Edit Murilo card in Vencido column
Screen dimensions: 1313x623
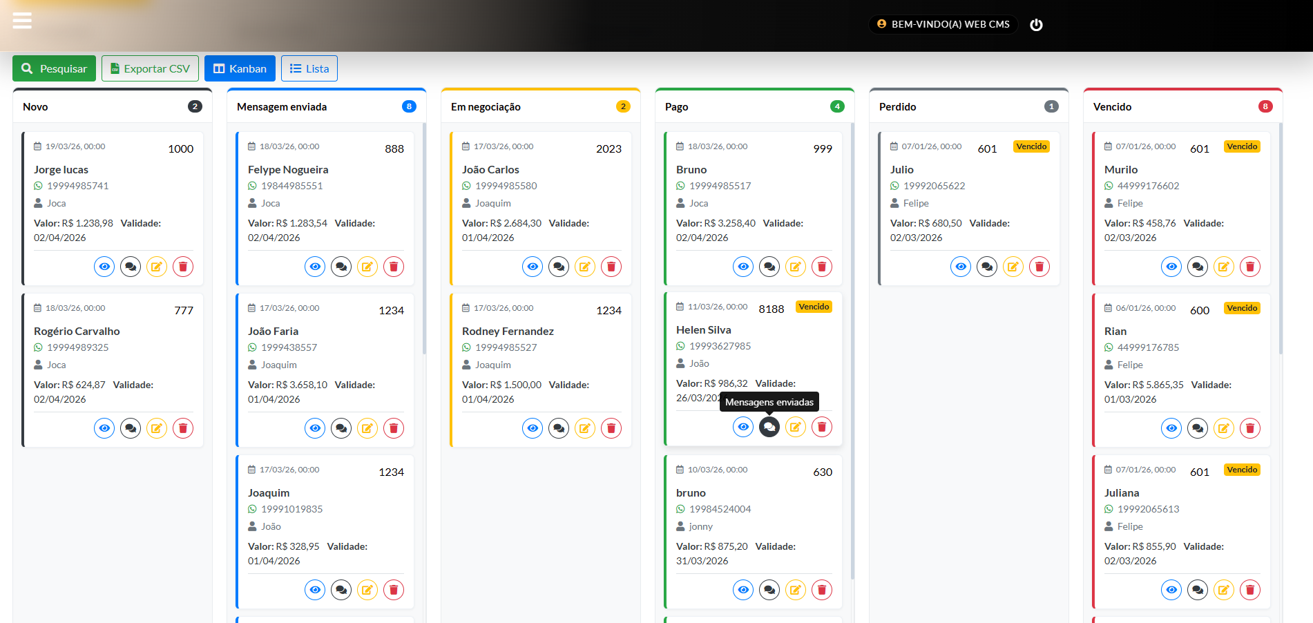click(1224, 267)
